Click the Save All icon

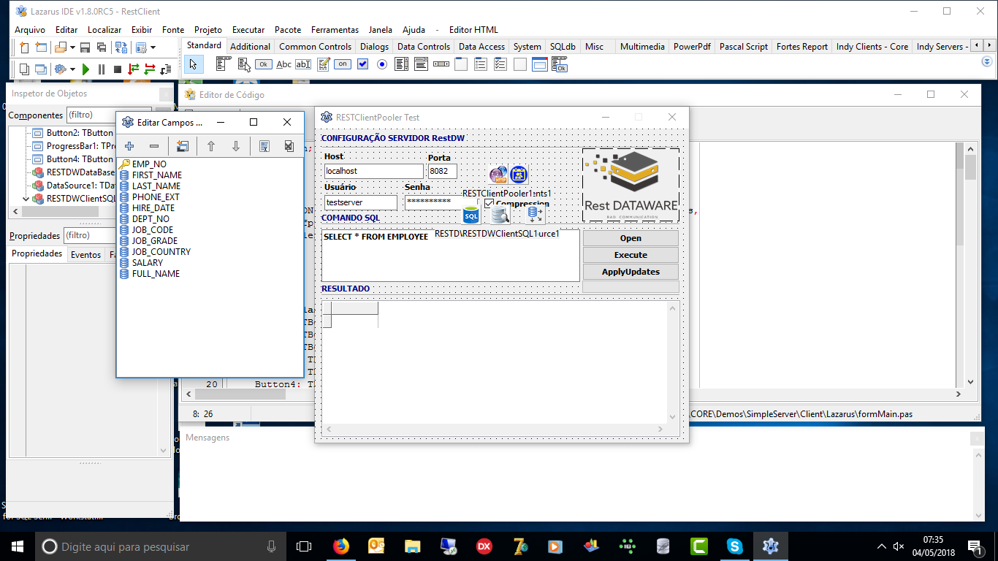[x=101, y=47]
